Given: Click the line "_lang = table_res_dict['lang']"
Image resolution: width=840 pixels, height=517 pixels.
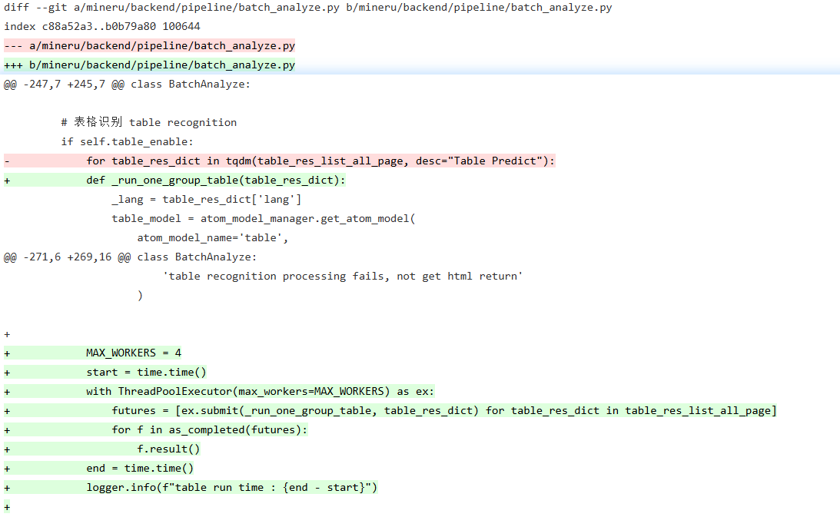Looking at the screenshot, I should tap(206, 199).
